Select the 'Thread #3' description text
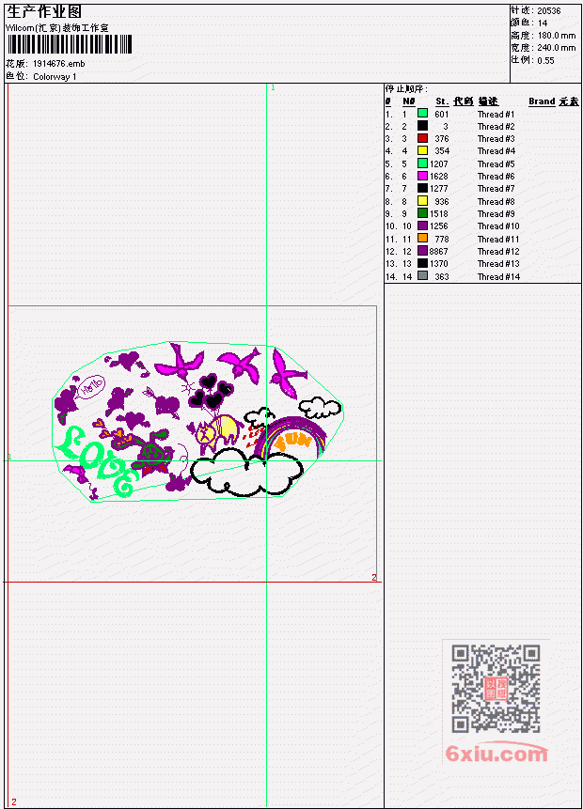 coord(496,139)
